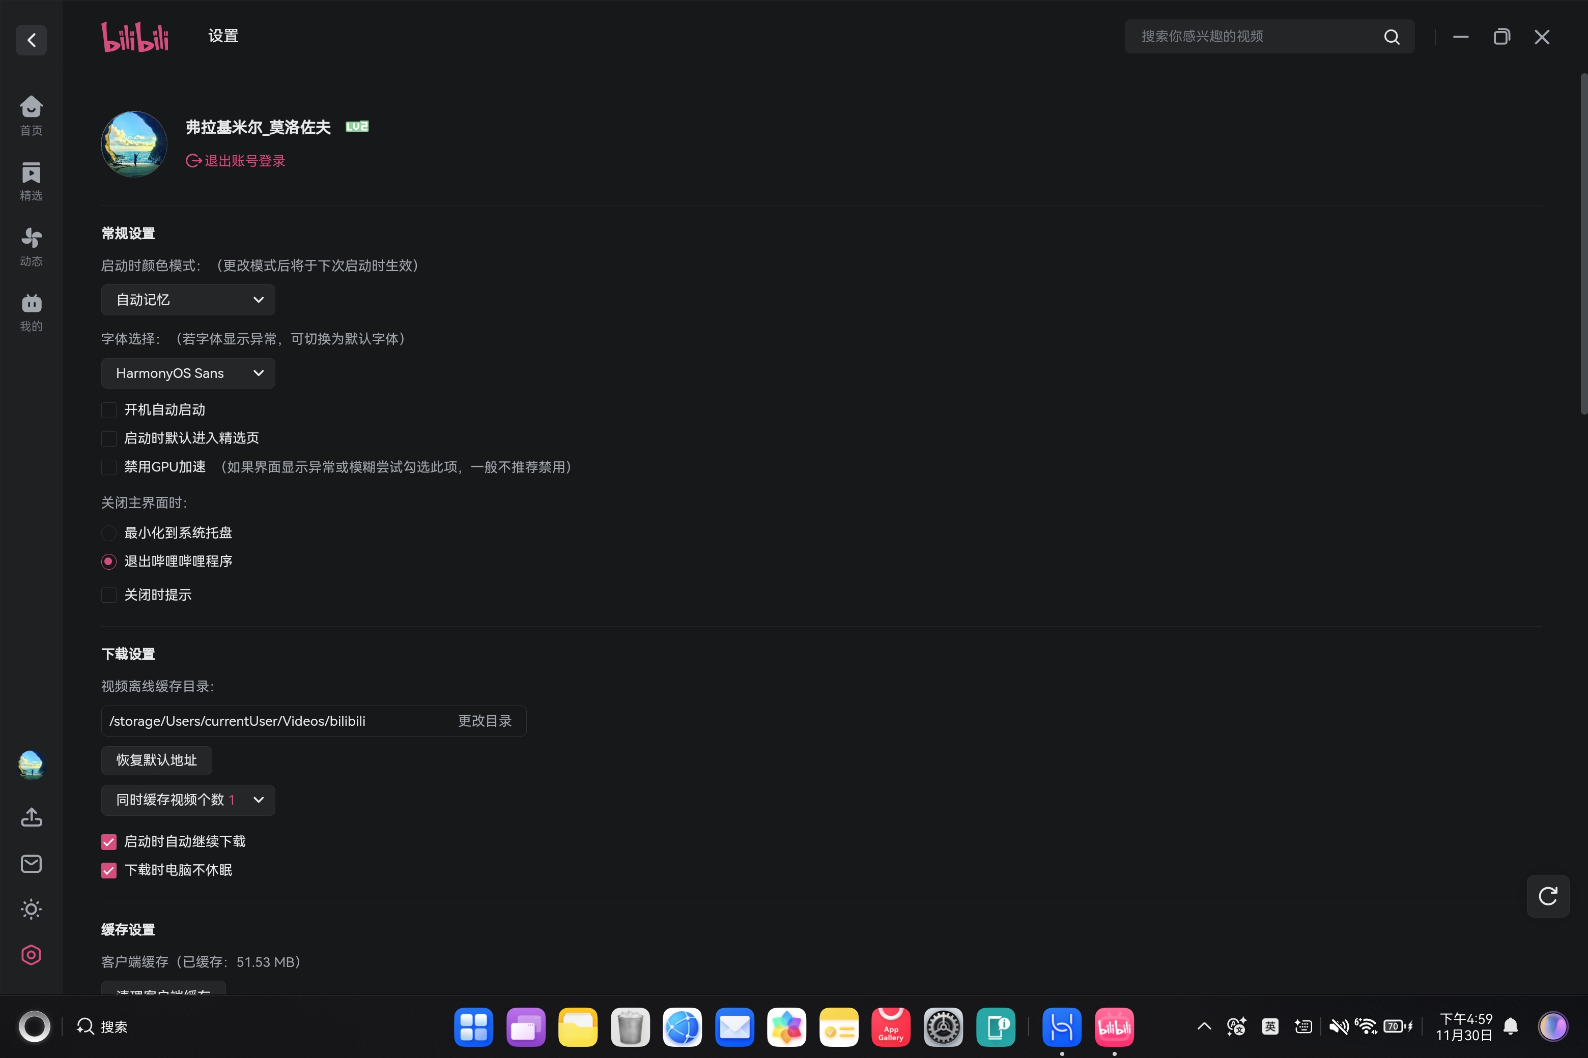
Task: Switch to 动态 sidebar tab
Action: (31, 246)
